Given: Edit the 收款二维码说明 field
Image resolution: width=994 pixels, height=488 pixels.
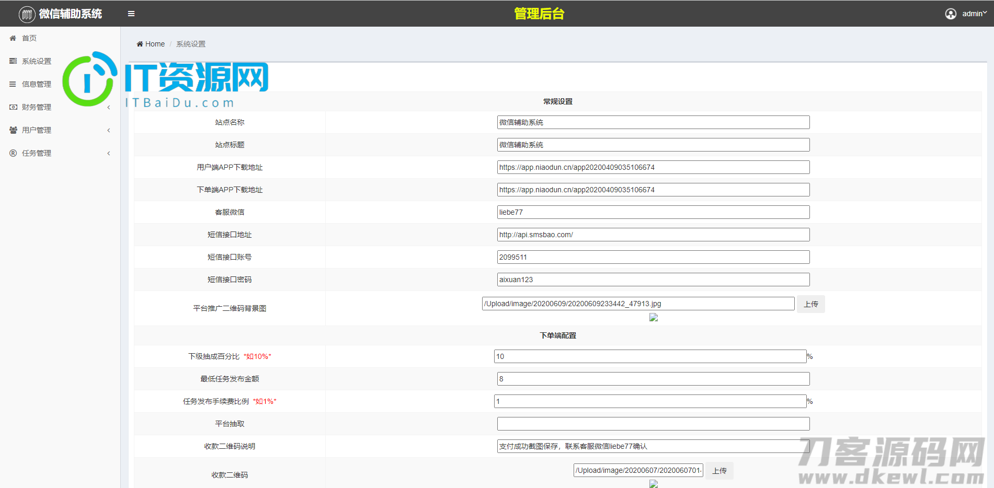Looking at the screenshot, I should [x=653, y=446].
